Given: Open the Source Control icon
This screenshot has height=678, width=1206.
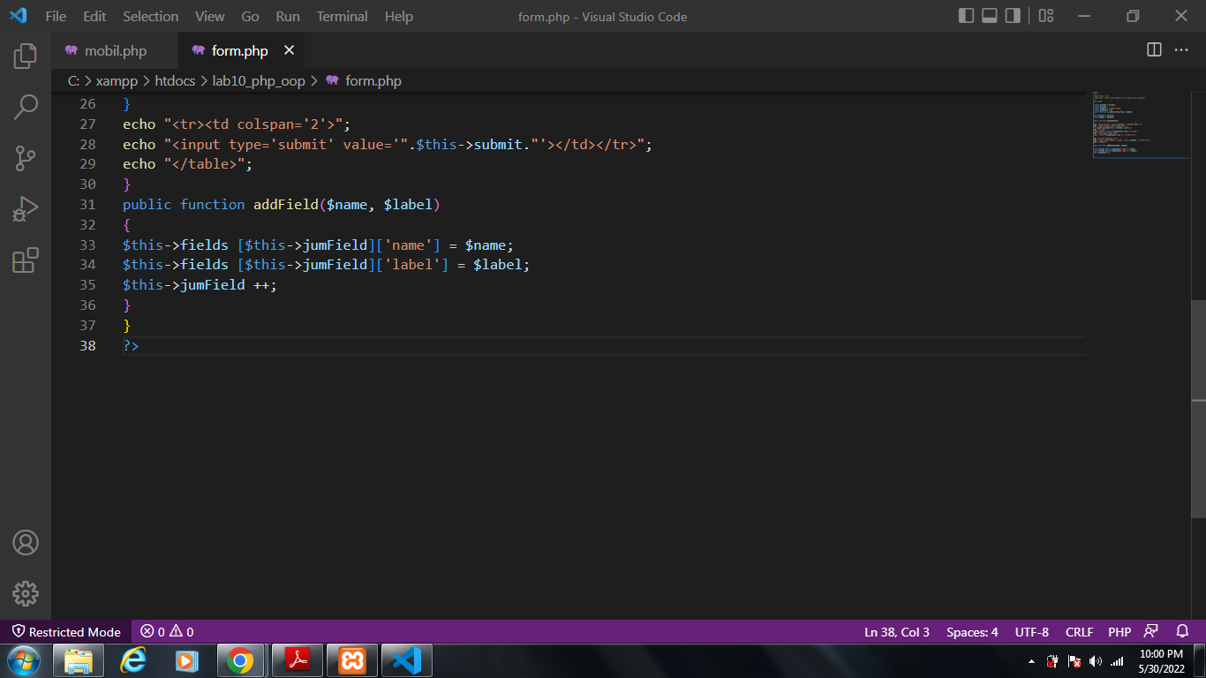Looking at the screenshot, I should [x=24, y=157].
